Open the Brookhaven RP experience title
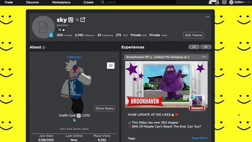The image size is (252, 142). click(158, 57)
